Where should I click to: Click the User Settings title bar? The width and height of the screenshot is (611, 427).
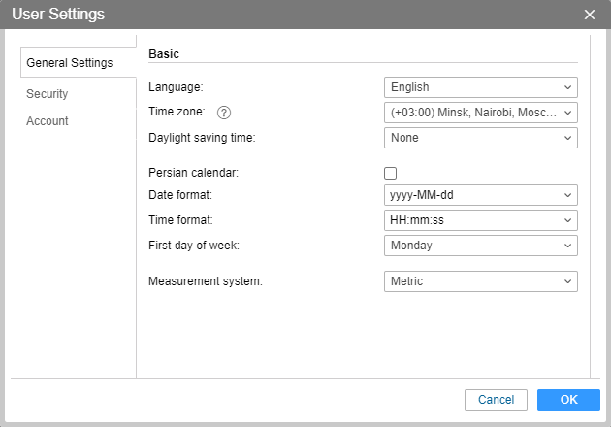tap(291, 15)
